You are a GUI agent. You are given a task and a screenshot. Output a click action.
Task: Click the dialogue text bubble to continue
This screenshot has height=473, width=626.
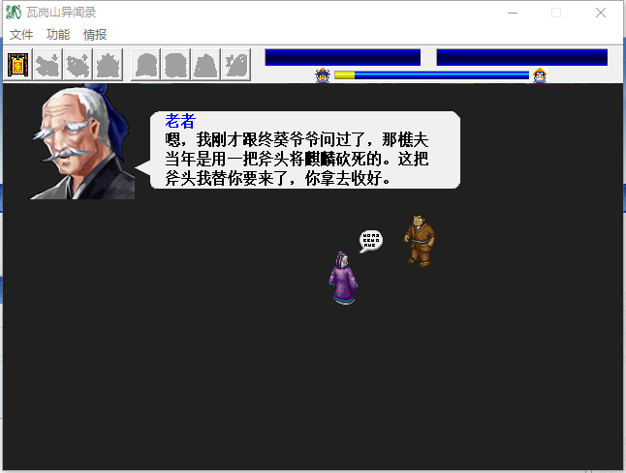coord(305,150)
